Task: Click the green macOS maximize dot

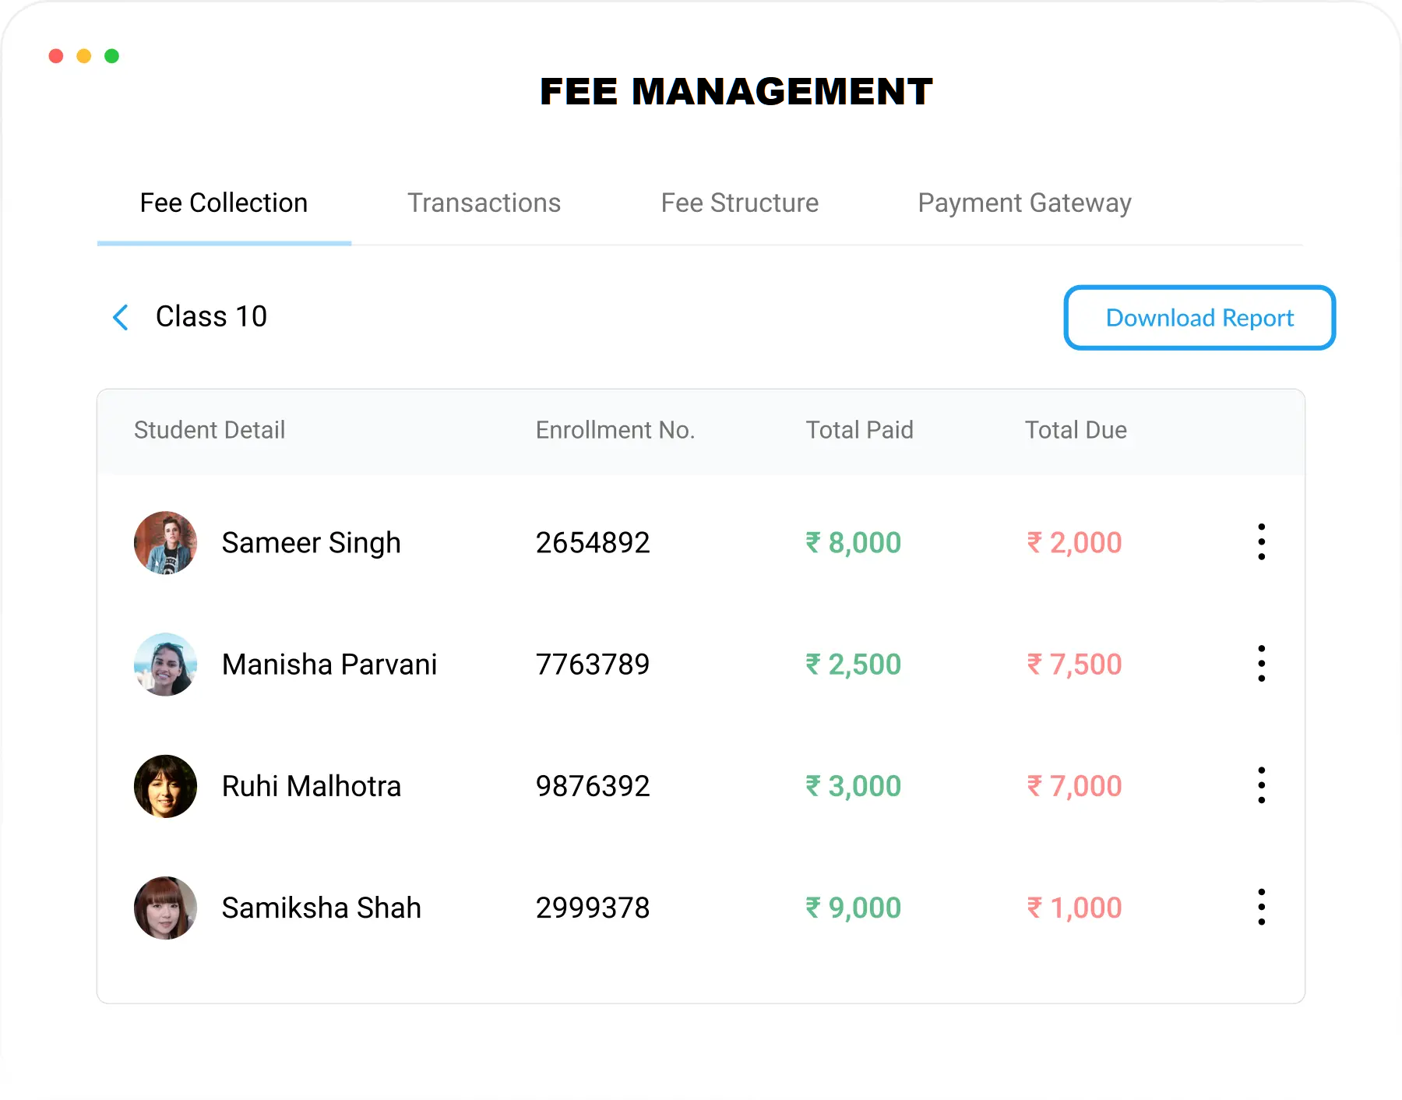Action: point(111,56)
